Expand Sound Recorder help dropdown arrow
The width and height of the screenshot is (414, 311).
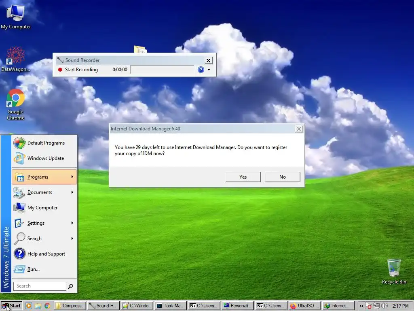(209, 70)
